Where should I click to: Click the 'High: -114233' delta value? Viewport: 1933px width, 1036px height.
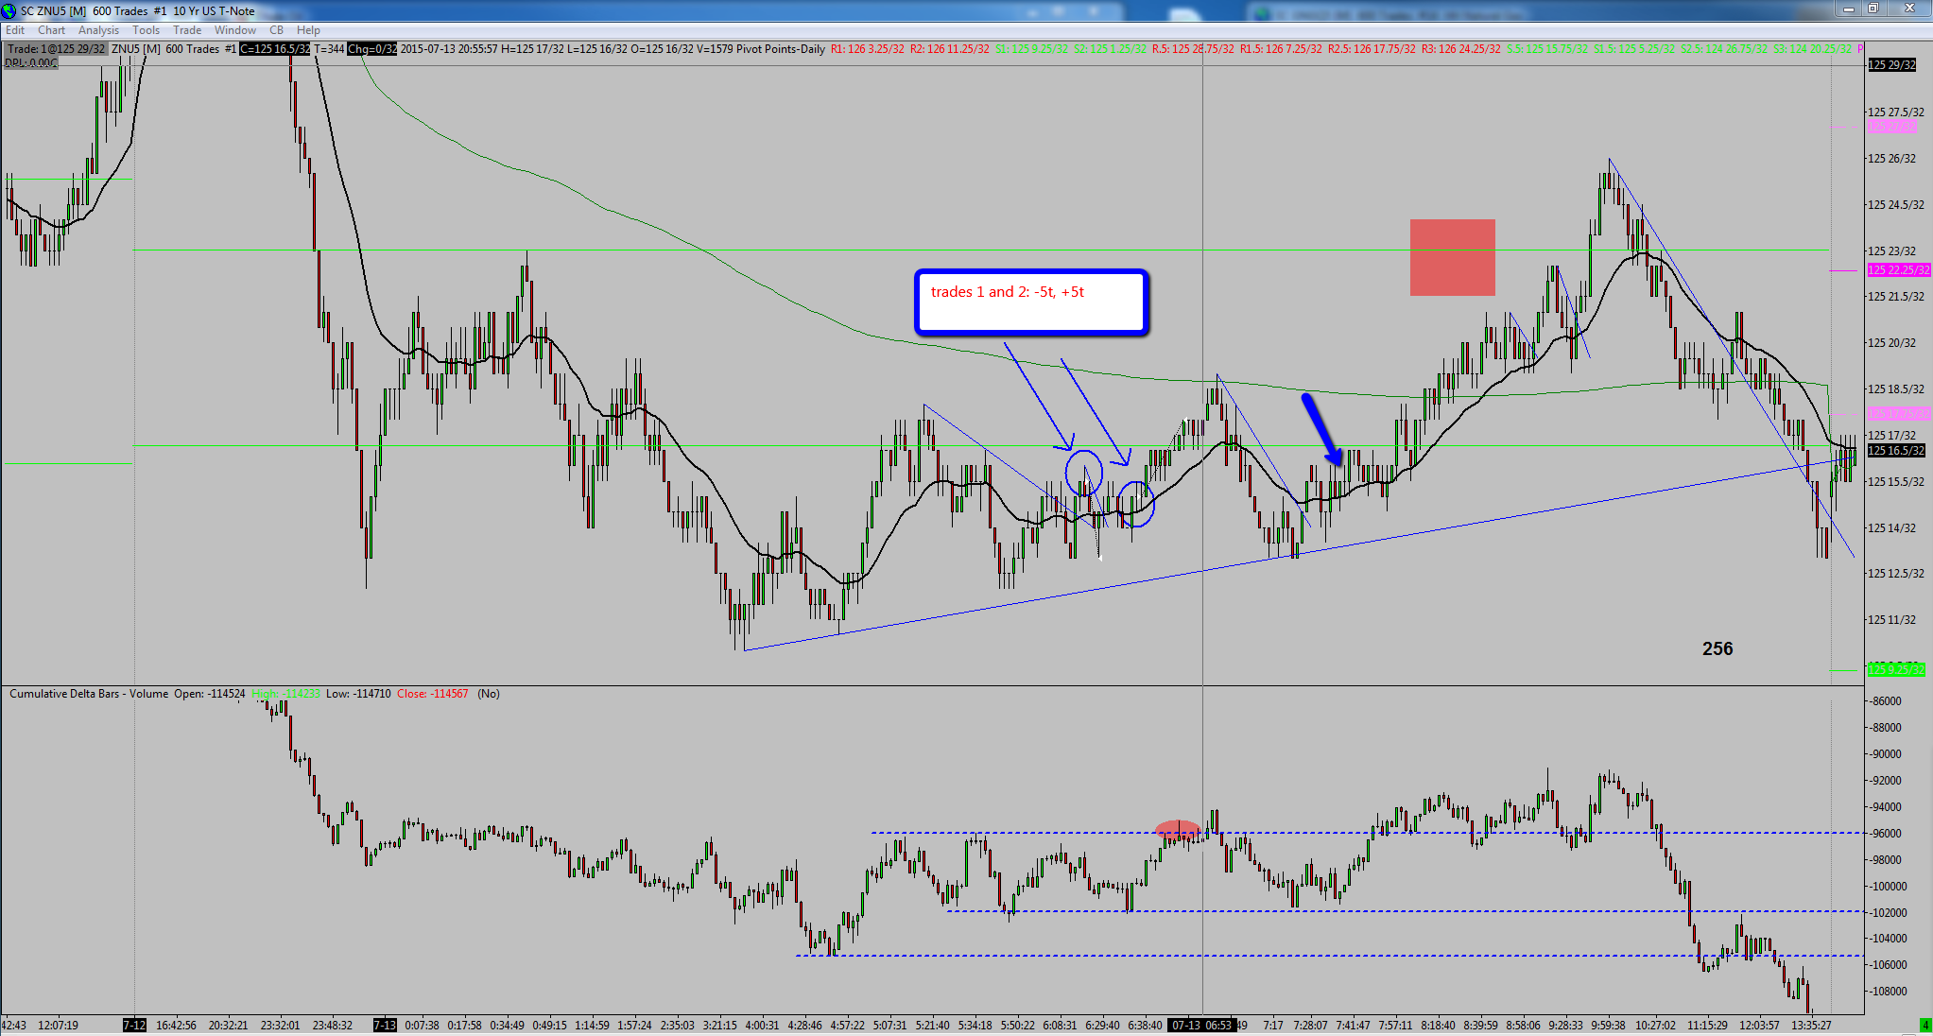point(285,694)
